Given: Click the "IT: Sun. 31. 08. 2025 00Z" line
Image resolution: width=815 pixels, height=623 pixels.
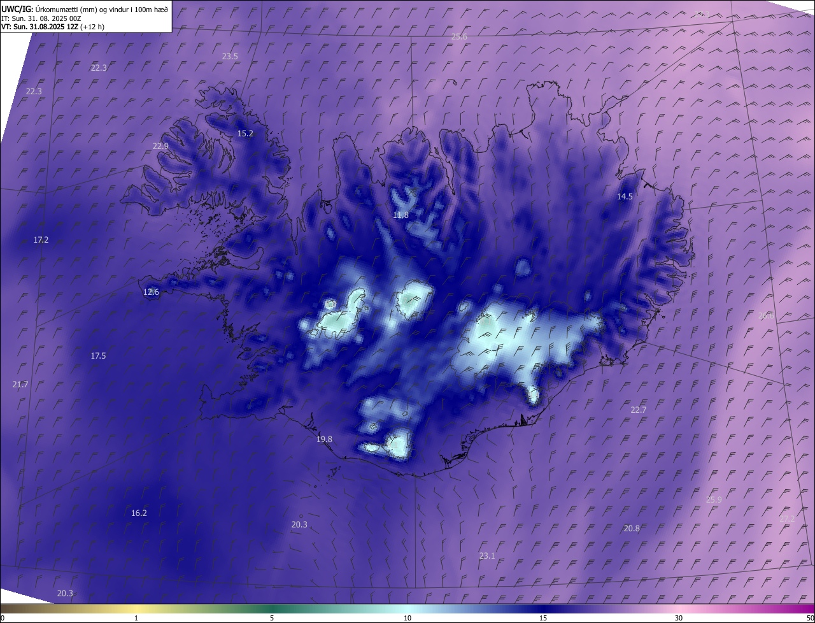Looking at the screenshot, I should point(41,18).
